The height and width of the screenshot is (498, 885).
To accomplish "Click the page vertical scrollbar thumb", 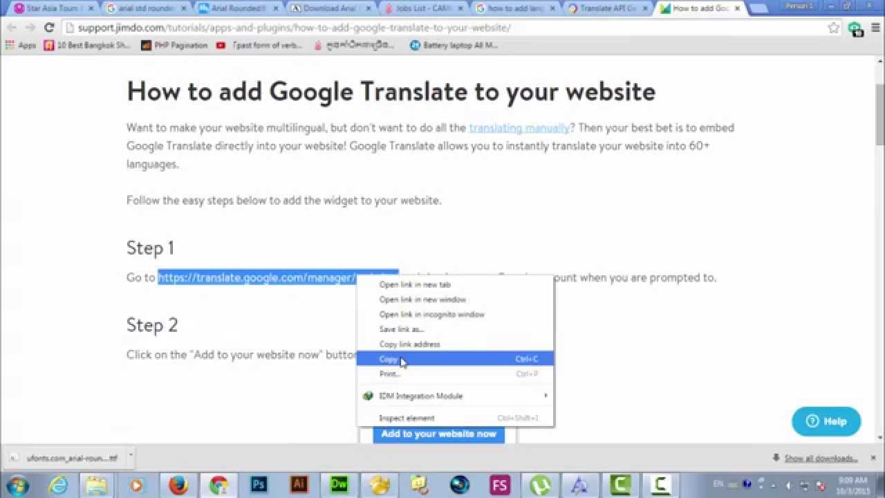I will tap(879, 116).
